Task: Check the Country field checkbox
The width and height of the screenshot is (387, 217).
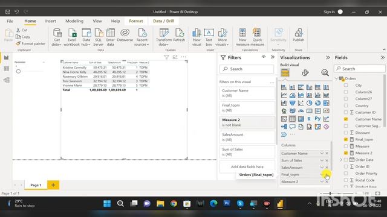Action: (346, 105)
